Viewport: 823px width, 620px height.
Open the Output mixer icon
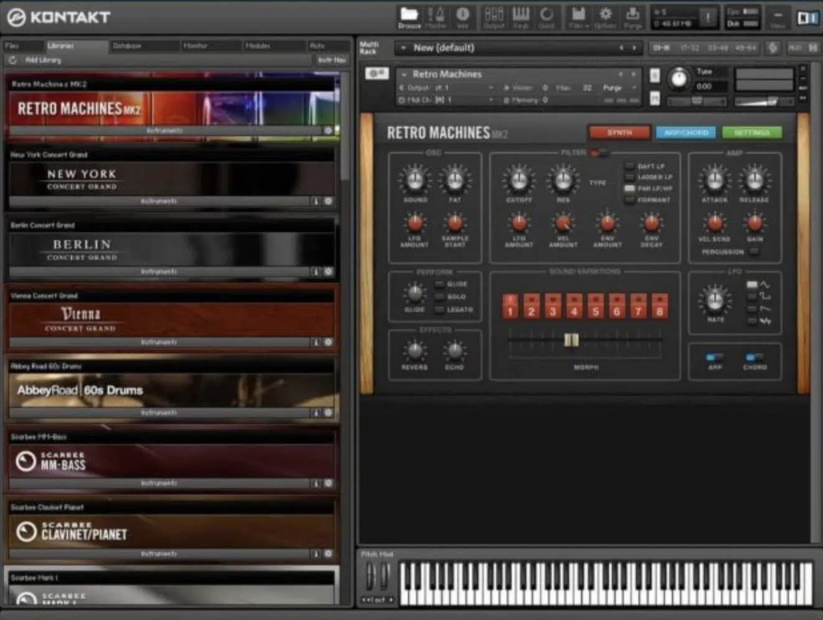click(x=494, y=17)
